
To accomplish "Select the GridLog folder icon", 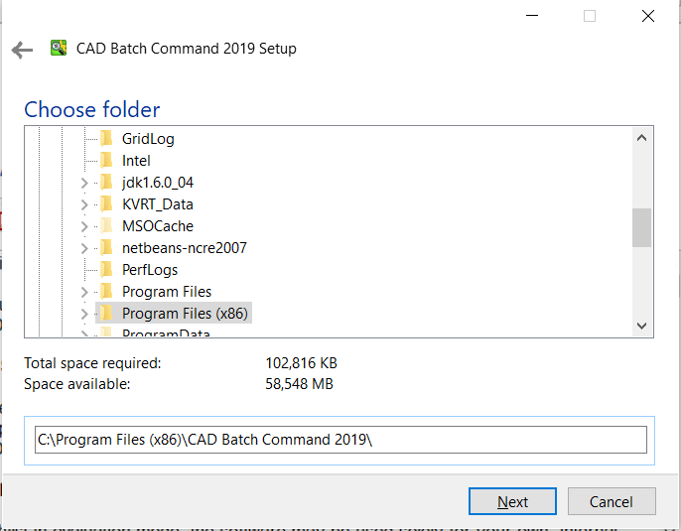I will (106, 139).
